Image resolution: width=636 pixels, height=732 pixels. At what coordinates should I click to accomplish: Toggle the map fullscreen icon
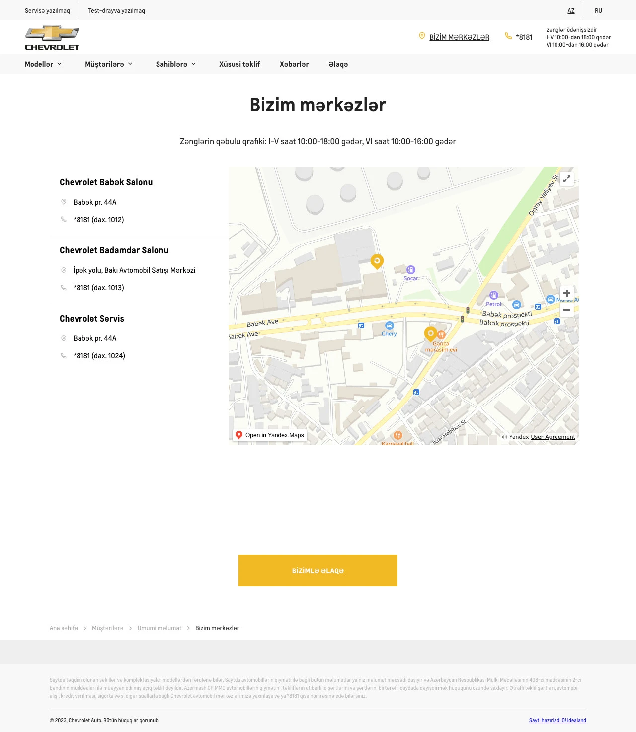click(x=567, y=179)
